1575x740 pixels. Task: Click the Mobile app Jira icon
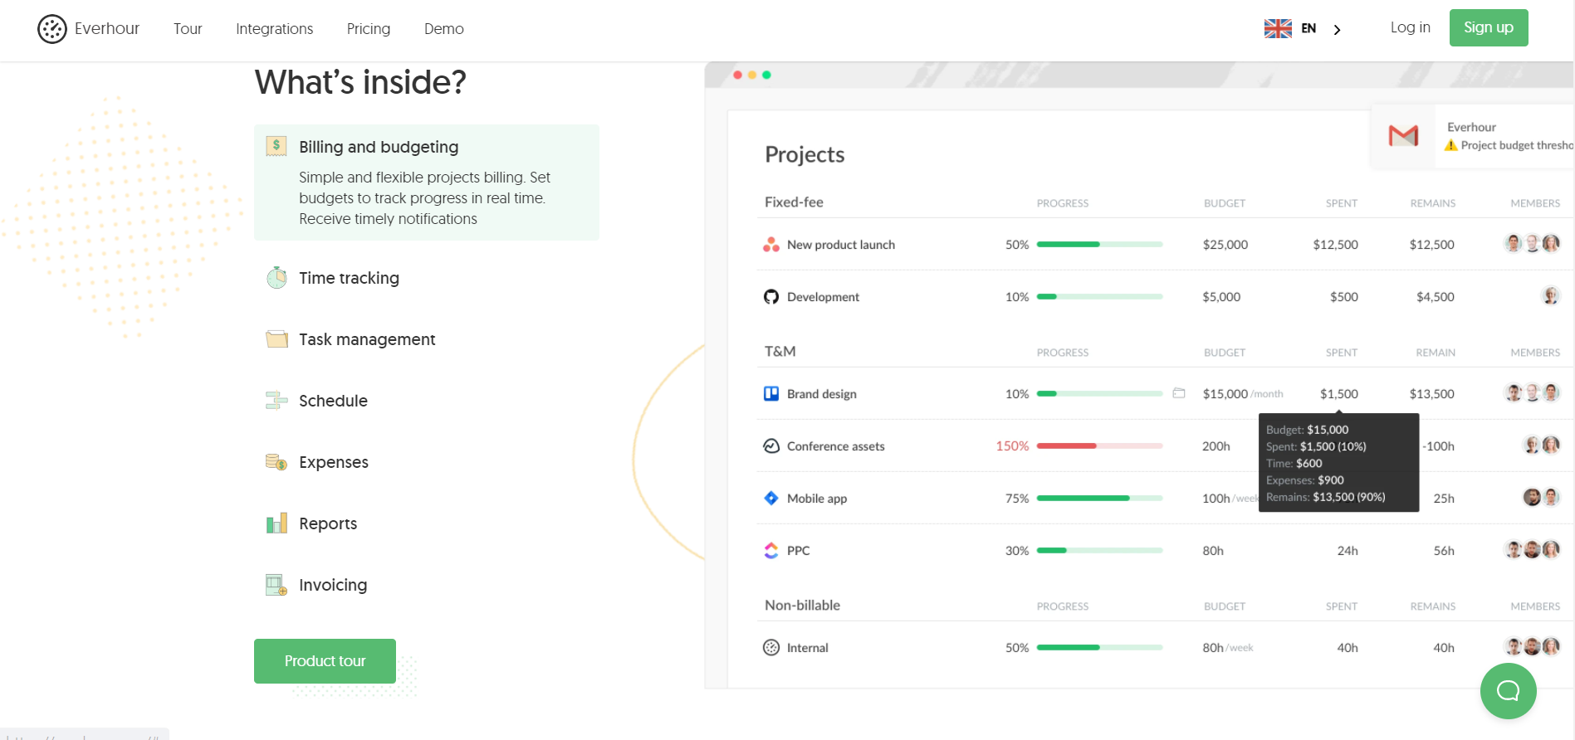(771, 498)
